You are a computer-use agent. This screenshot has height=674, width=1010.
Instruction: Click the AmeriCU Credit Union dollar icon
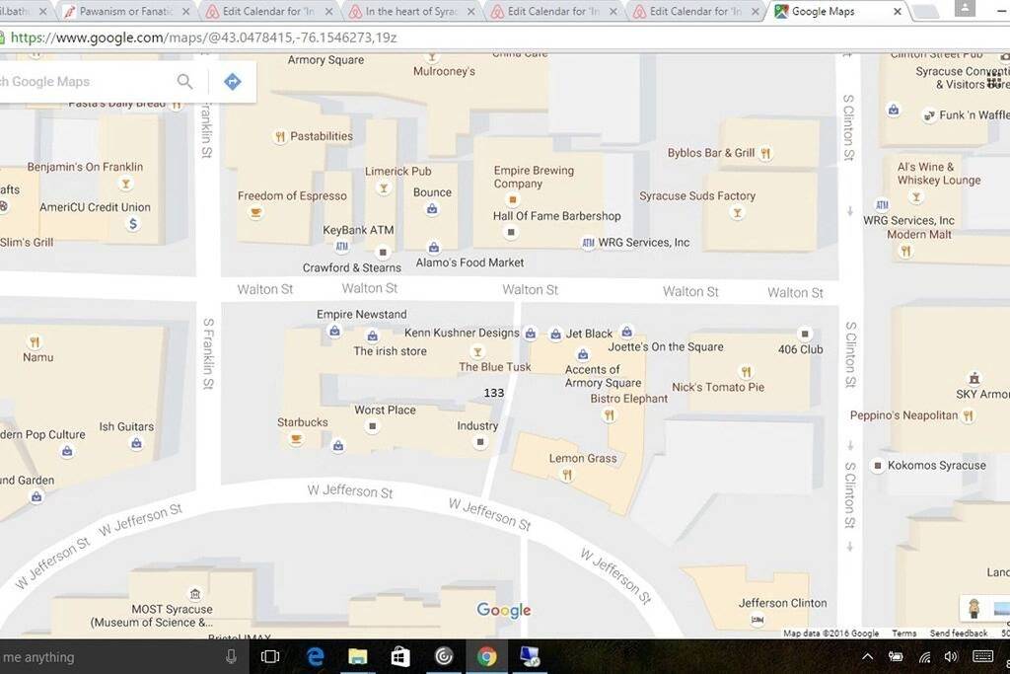click(133, 224)
